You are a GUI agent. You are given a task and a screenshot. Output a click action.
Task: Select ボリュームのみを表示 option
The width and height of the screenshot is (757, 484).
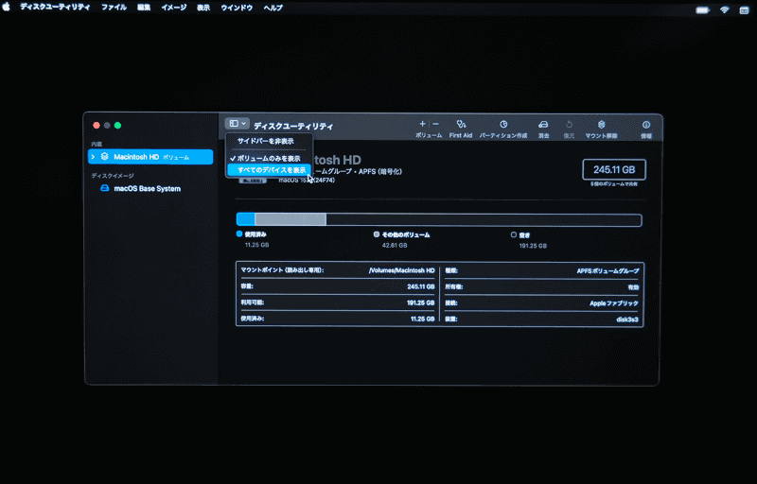click(x=269, y=158)
